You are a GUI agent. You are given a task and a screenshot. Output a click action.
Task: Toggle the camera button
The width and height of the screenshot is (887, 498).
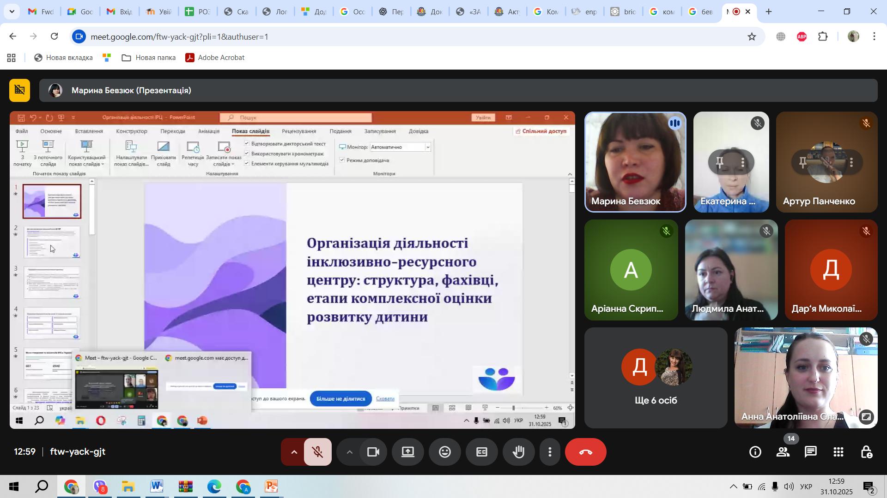pyautogui.click(x=373, y=452)
